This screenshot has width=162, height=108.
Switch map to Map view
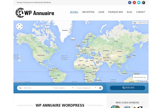point(135,23)
